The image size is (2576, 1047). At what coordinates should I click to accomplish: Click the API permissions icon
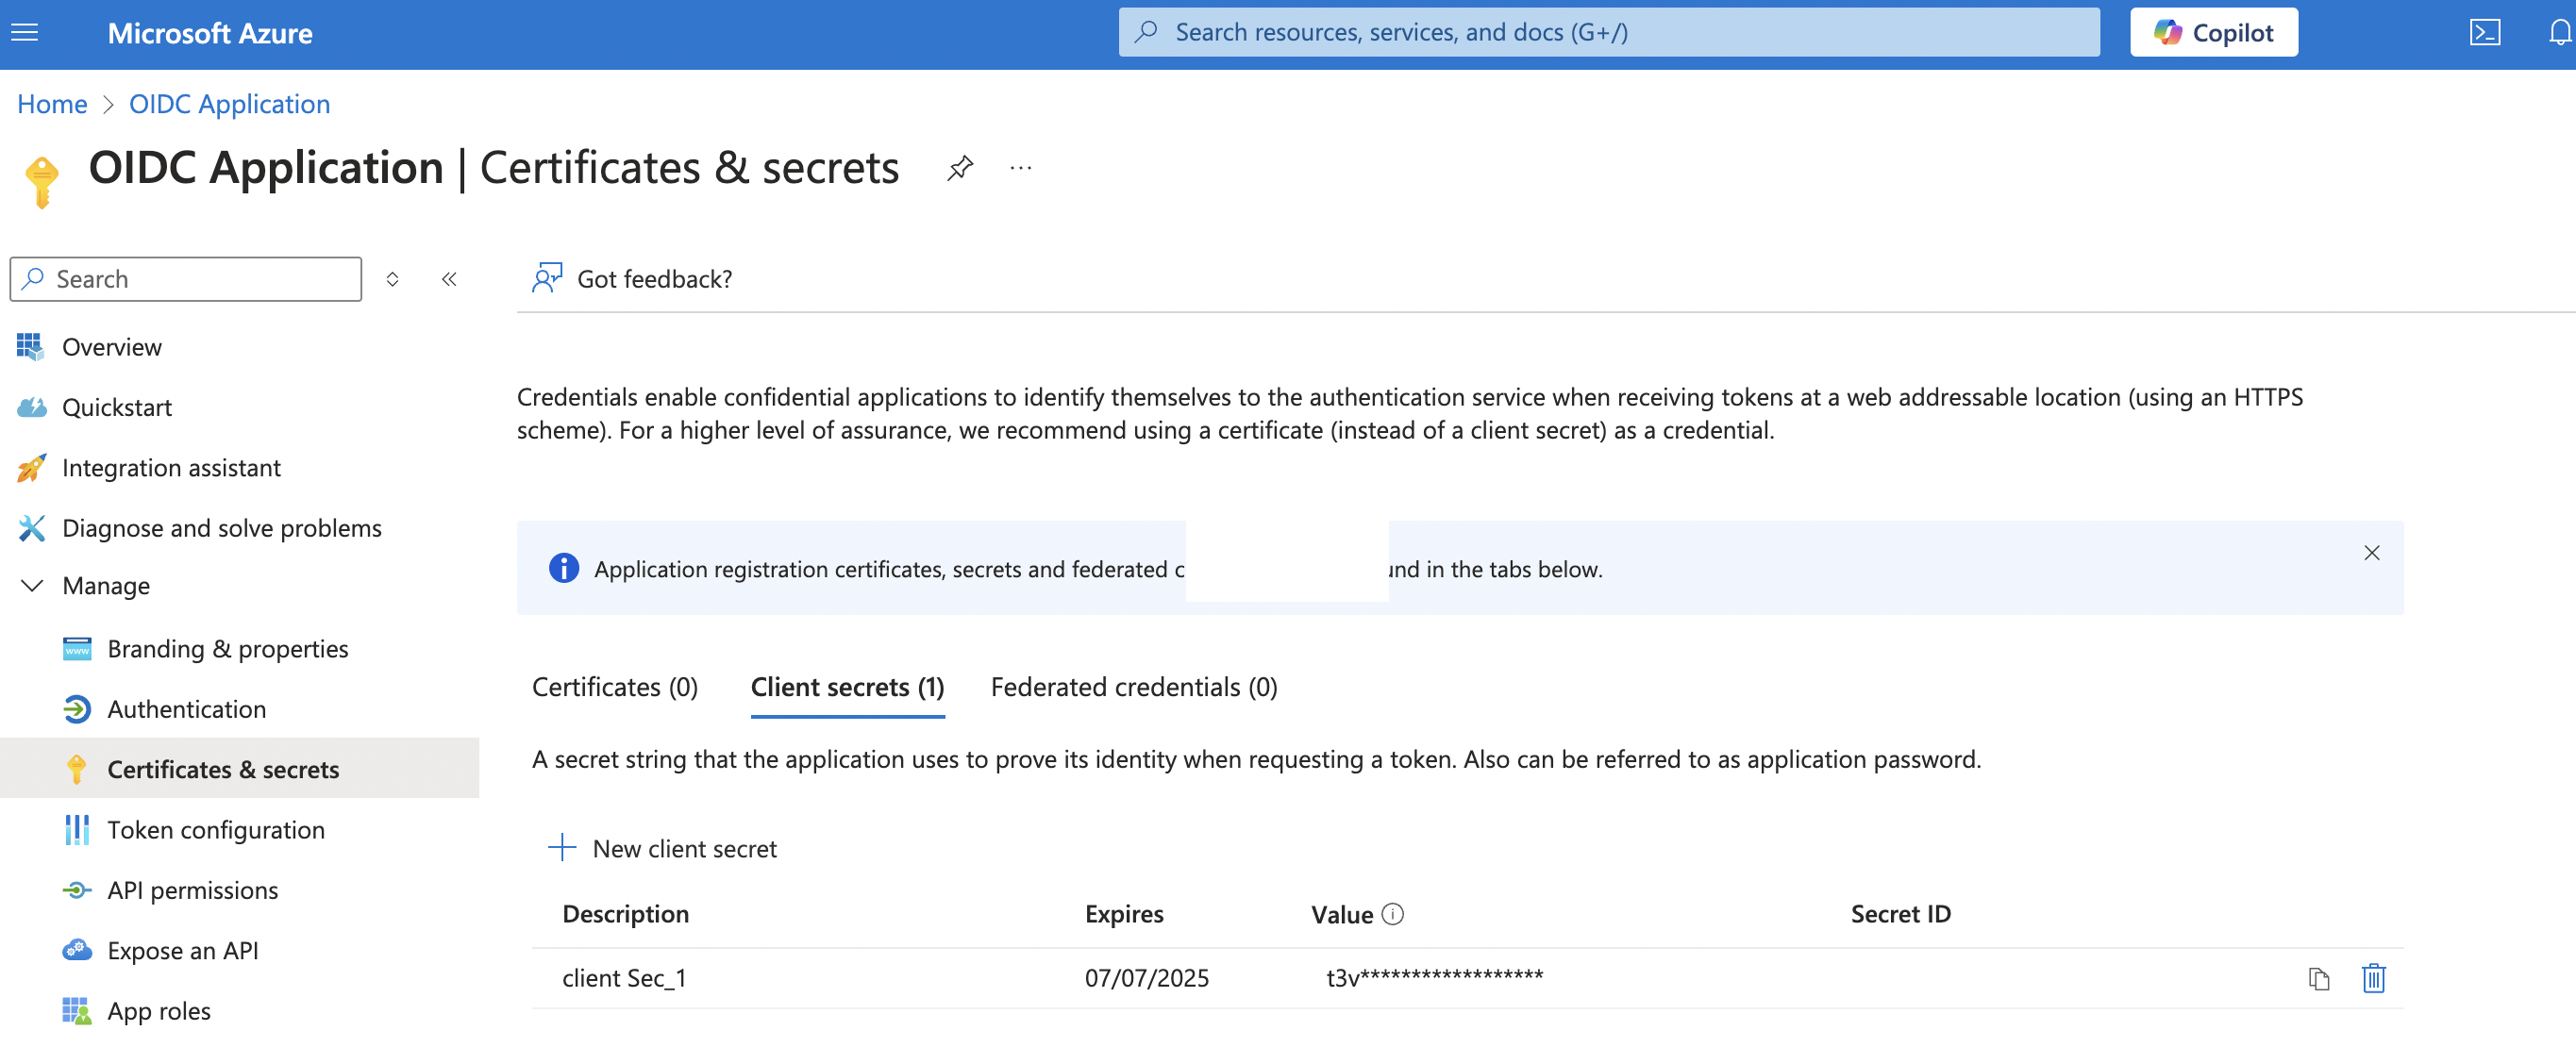coord(77,889)
